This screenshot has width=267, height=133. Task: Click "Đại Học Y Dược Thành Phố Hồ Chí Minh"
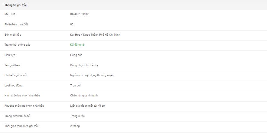click(x=95, y=35)
